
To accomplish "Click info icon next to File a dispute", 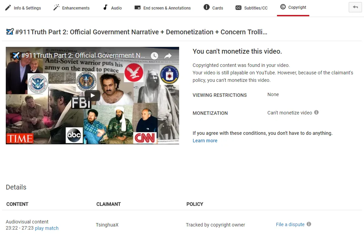I will click(x=309, y=224).
